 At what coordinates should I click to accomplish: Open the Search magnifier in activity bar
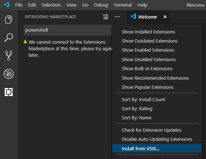point(9,37)
